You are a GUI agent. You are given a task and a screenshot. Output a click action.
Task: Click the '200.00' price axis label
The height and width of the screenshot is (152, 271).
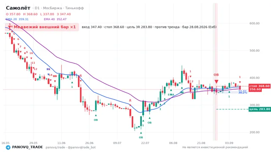[254, 132]
